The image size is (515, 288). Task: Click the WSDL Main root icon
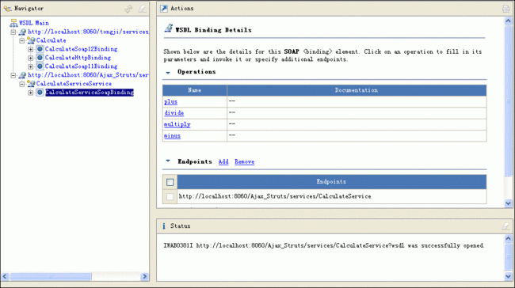[x=13, y=23]
